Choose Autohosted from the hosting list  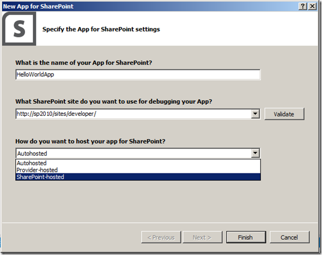click(138, 163)
